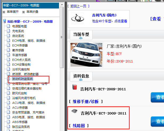Open the 维修手册/诊断 link
The height and width of the screenshot is (131, 164).
[x=86, y=102]
